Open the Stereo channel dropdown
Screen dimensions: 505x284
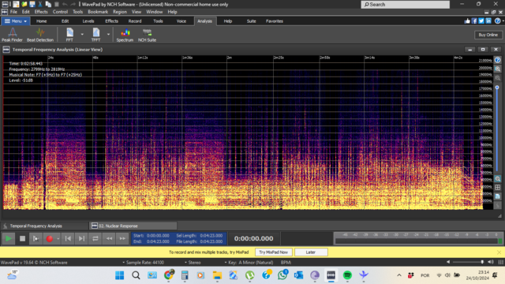pyautogui.click(x=193, y=263)
